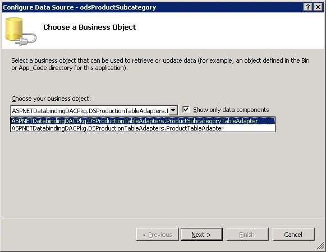This screenshot has height=252, width=326.
Task: Open the business object dropdown arrow
Action: [x=173, y=110]
